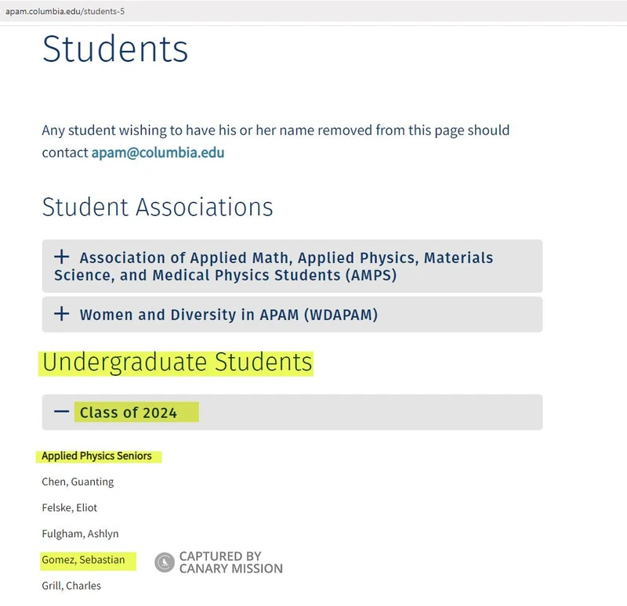This screenshot has height=606, width=627.
Task: Click the minus icon beside Class of 2024
Action: point(62,413)
